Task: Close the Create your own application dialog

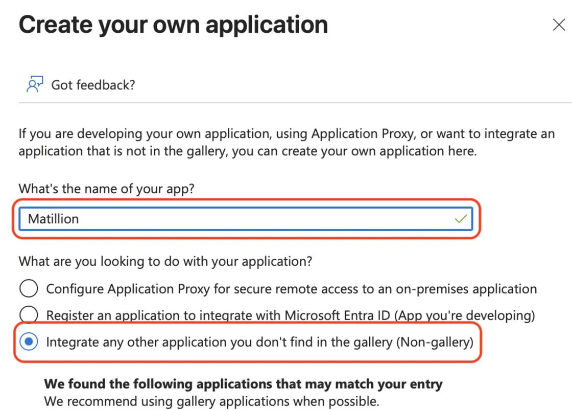Action: [559, 25]
